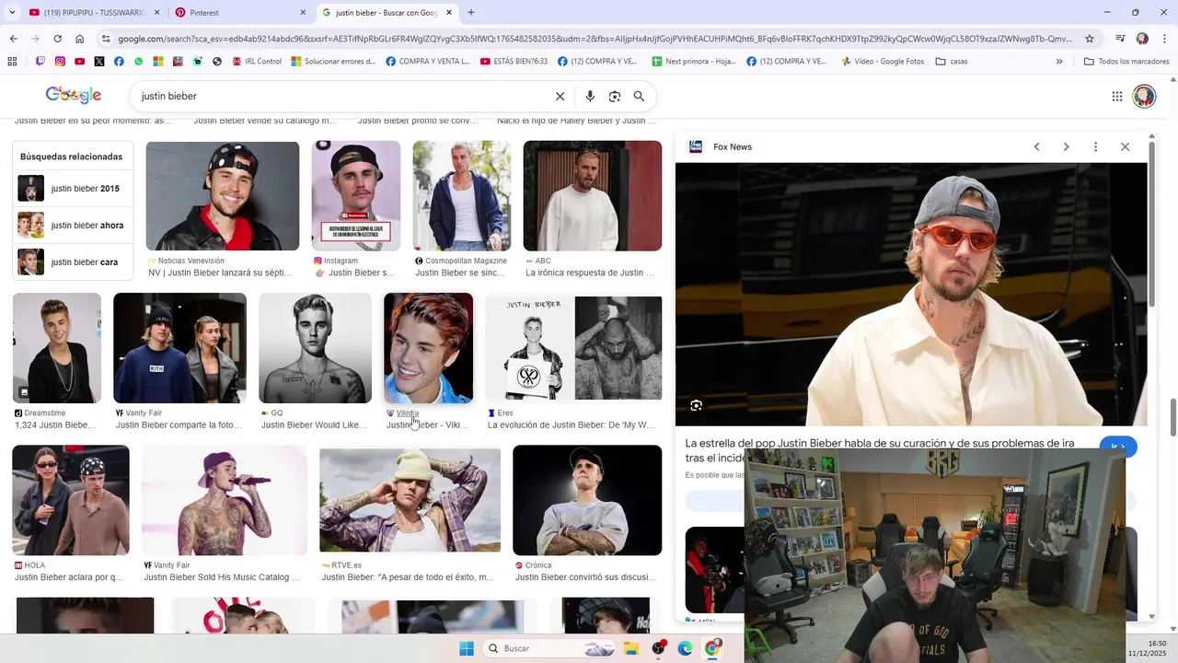Open the GQ black and white portrait
The height and width of the screenshot is (663, 1178).
315,348
